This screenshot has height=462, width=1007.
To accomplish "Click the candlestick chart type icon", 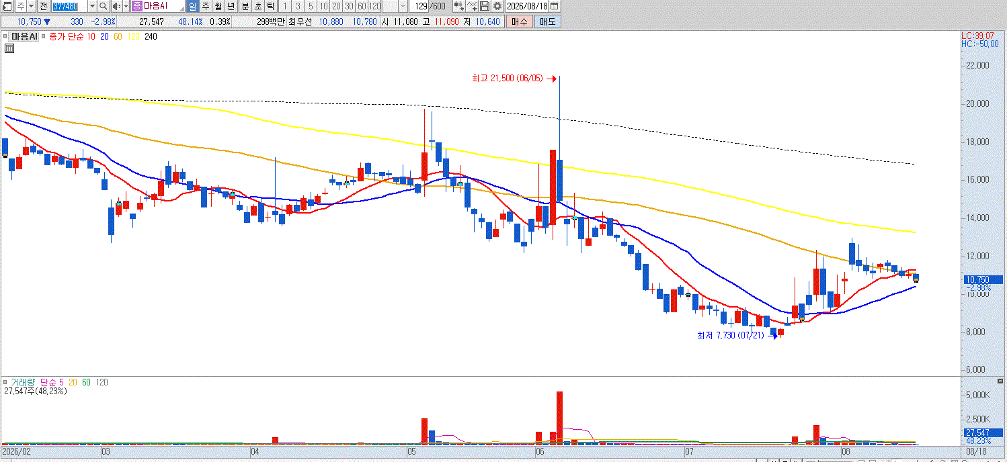I will click(459, 6).
